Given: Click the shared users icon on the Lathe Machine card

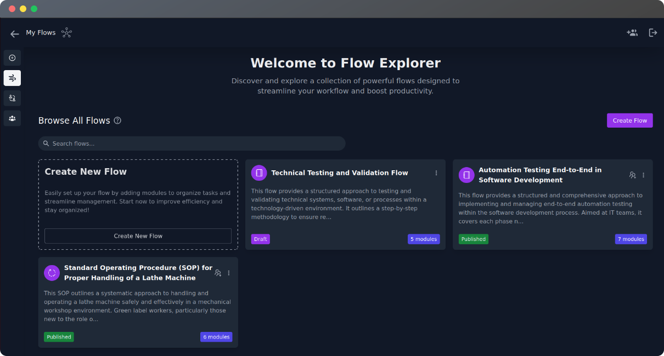Looking at the screenshot, I should [x=218, y=273].
